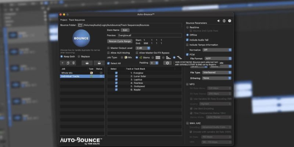
Task: Toggle the PCM format checkbox
Action: click(187, 54)
